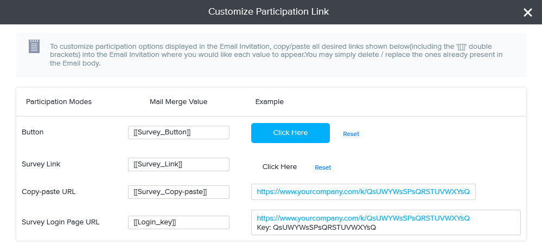The width and height of the screenshot is (542, 252).
Task: Click the Participation Modes column header
Action: pos(59,102)
